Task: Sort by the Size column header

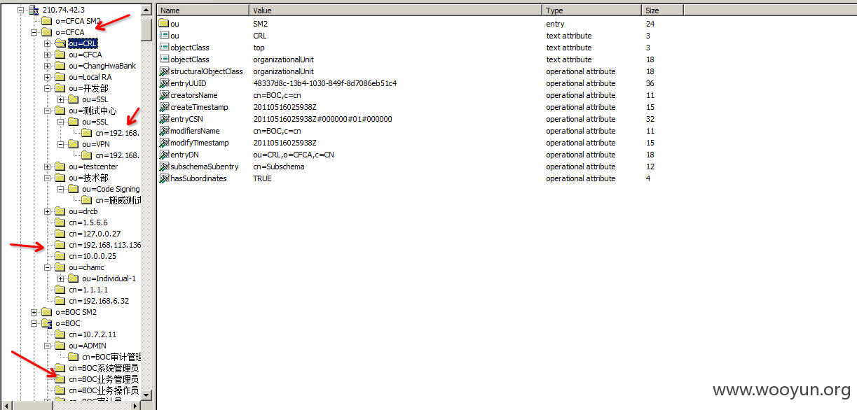Action: pos(662,10)
